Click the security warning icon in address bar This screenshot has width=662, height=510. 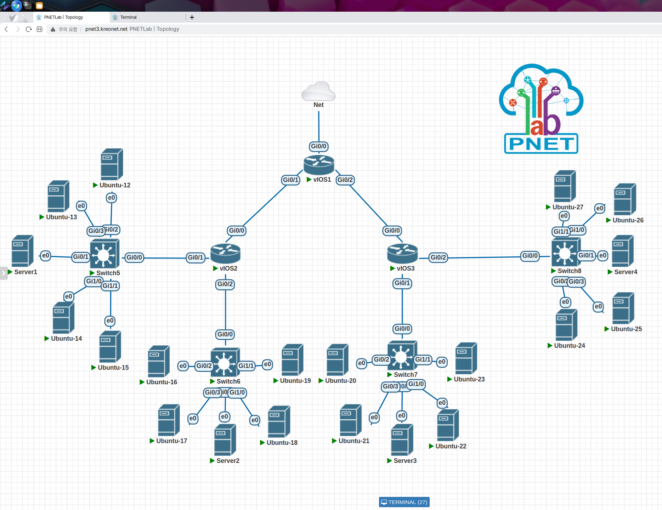click(x=53, y=29)
